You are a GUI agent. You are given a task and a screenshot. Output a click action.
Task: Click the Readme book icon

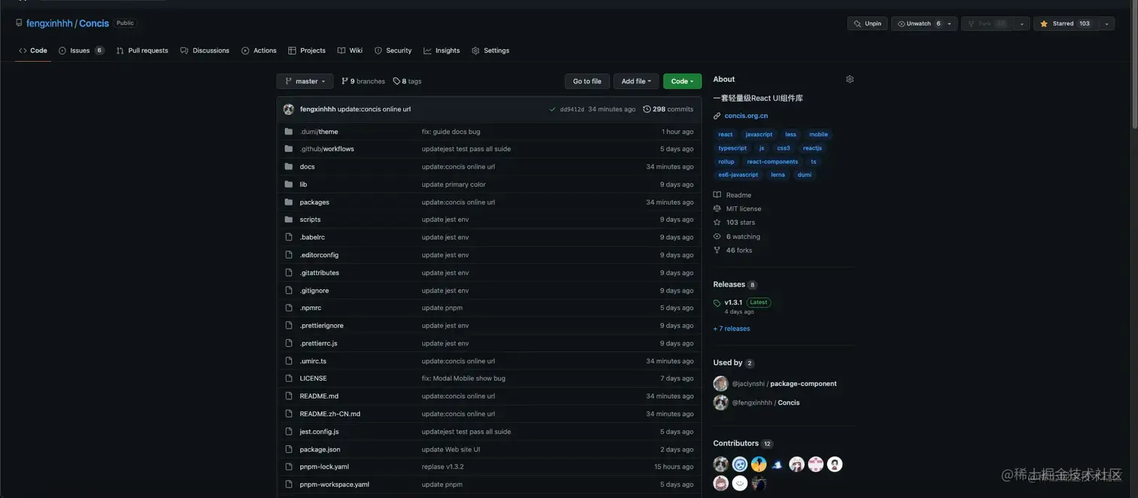coord(717,195)
